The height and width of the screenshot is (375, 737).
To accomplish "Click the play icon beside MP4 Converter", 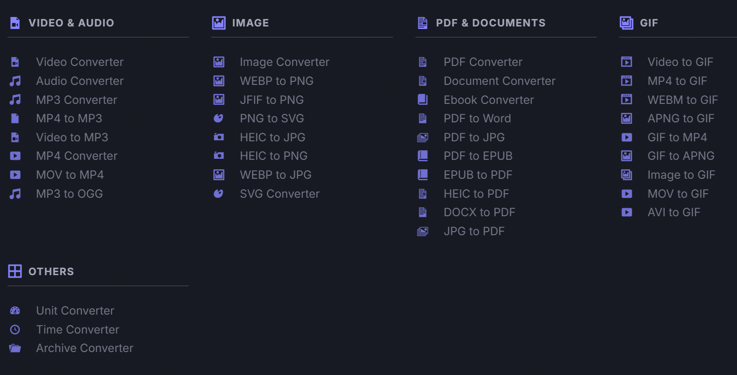I will 15,156.
